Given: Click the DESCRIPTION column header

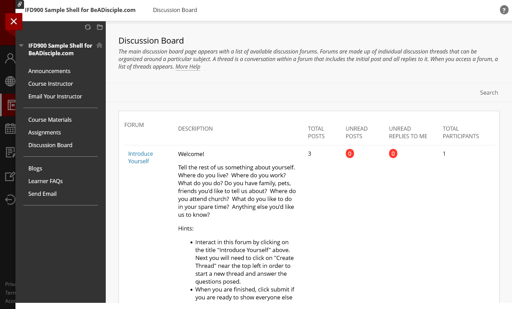Looking at the screenshot, I should [195, 129].
